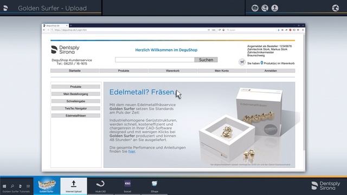This screenshot has width=347, height=195.
Task: Click the 'Edelmetall? Fräsen.' headline
Action: coord(143,92)
